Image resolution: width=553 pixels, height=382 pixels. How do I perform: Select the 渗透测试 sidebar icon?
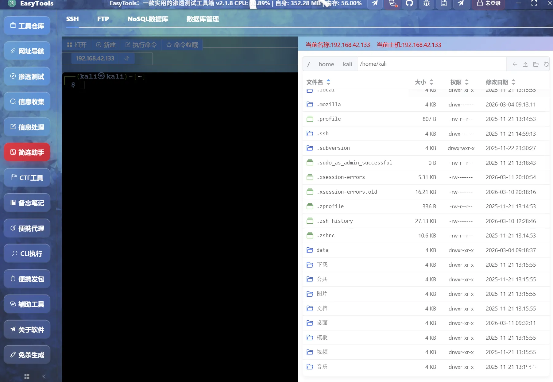point(27,76)
